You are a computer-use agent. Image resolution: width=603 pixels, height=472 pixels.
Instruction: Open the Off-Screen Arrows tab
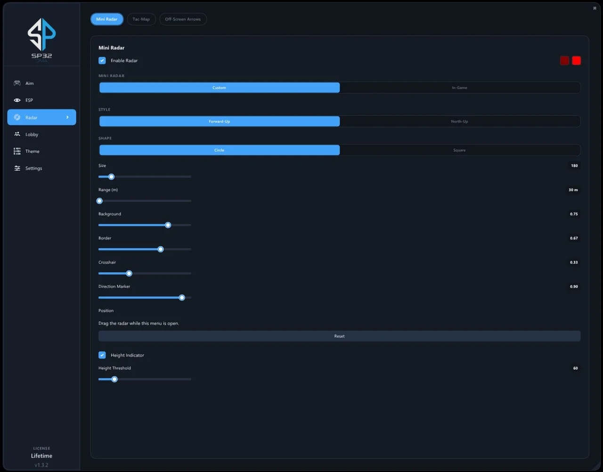(x=183, y=19)
